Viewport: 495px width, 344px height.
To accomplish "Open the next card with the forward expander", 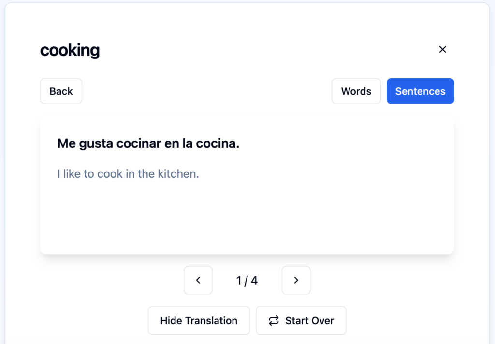I will click(296, 280).
